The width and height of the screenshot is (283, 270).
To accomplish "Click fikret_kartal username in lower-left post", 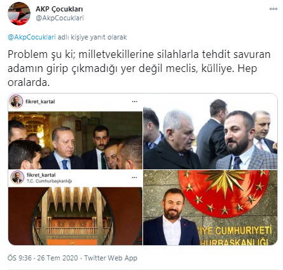I will click(41, 175).
